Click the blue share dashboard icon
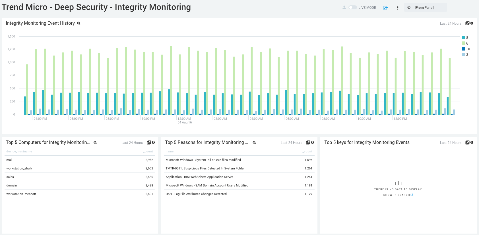The image size is (479, 235). [x=385, y=8]
